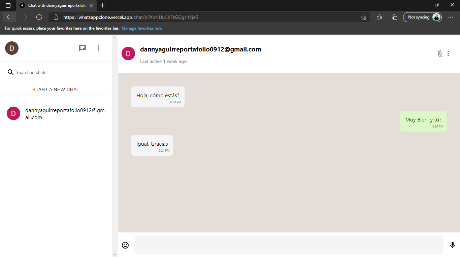Select the Chat with dannyaguirreportafolio tab
Viewport: 460px width, 257px height.
click(56, 5)
